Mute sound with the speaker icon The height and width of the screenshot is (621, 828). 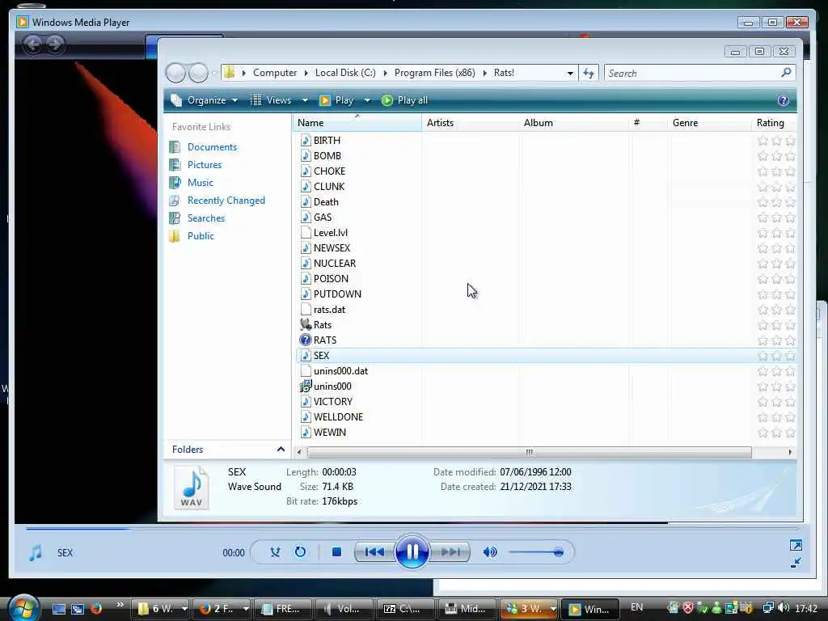click(489, 552)
